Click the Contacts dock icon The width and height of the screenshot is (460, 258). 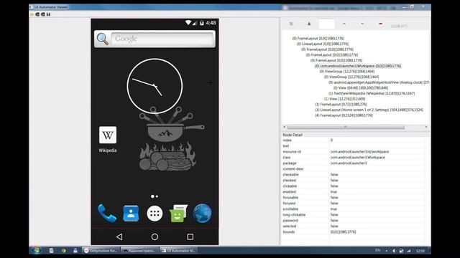click(131, 214)
